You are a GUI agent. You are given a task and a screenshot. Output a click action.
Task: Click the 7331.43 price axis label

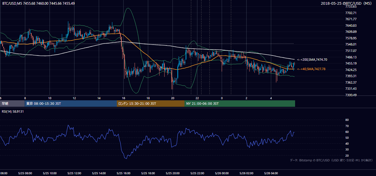(351, 89)
